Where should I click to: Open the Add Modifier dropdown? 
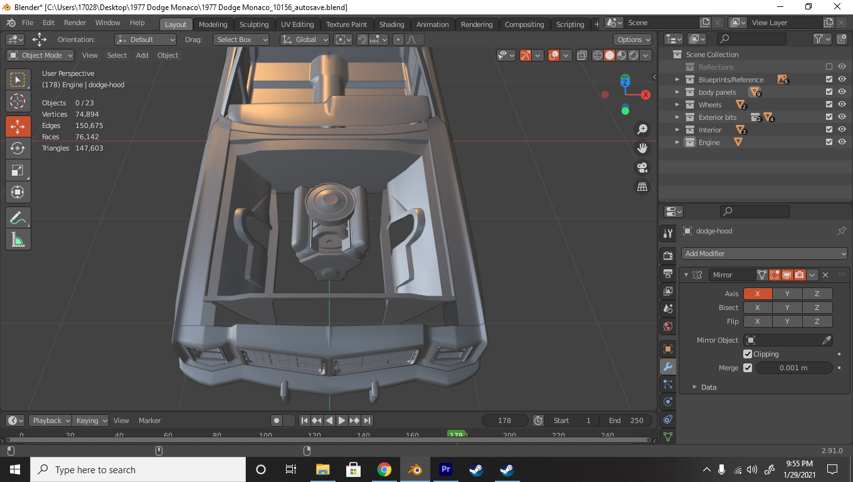765,254
